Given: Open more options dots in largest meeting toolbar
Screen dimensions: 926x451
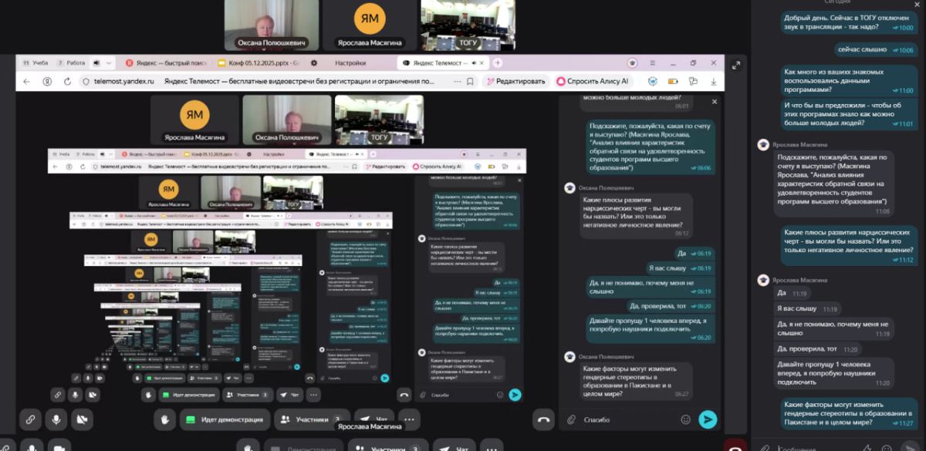Looking at the screenshot, I should [409, 419].
